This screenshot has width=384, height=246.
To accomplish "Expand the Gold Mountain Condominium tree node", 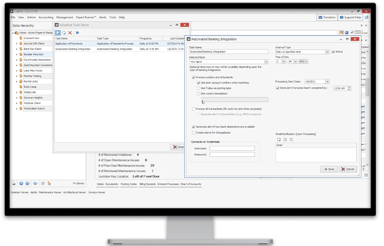I will pos(17,65).
